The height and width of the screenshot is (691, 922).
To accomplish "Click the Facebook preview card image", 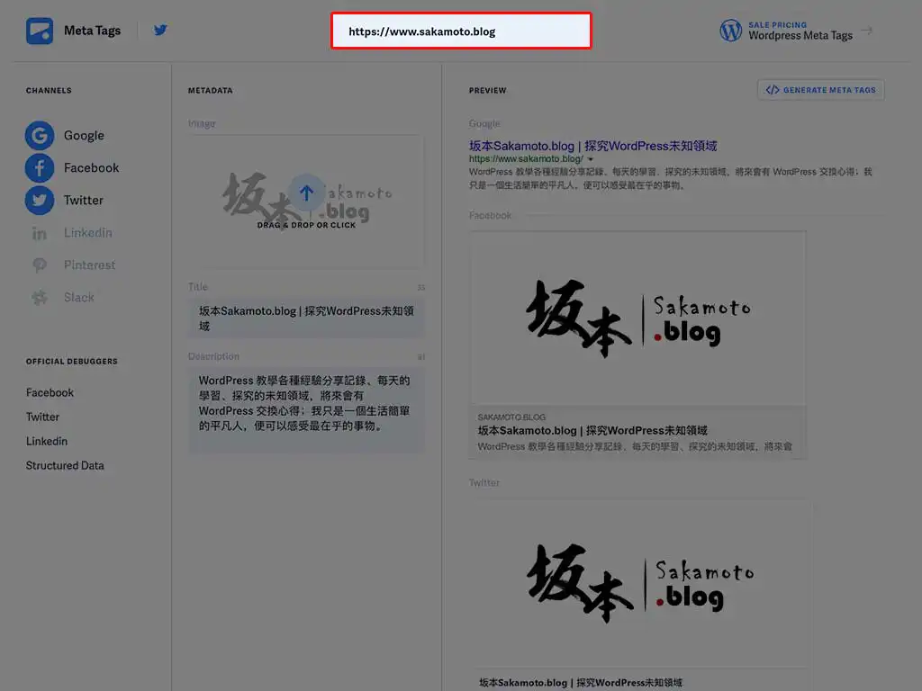I will click(x=637, y=318).
